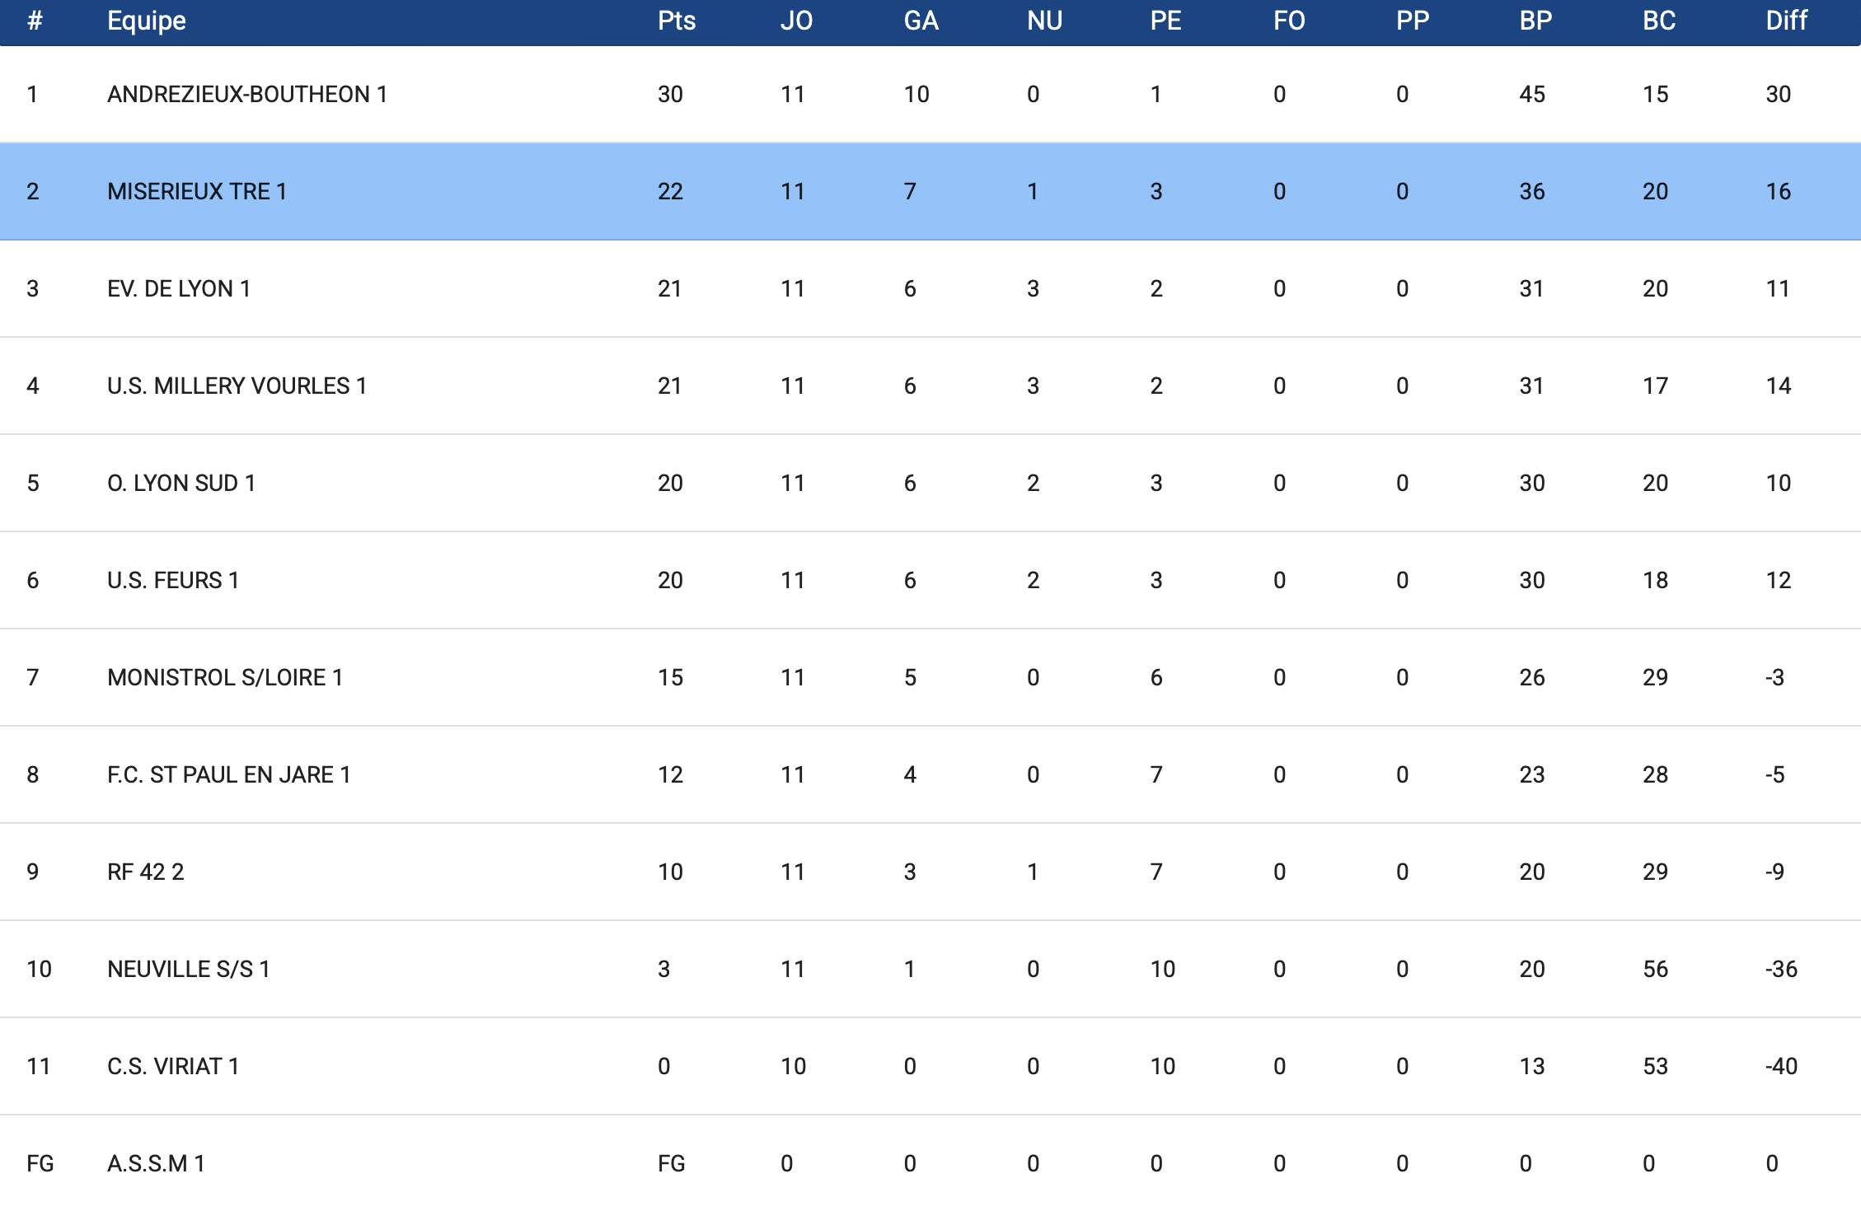Open the EV. DE LYON 1 team
The image size is (1861, 1211).
coord(179,288)
